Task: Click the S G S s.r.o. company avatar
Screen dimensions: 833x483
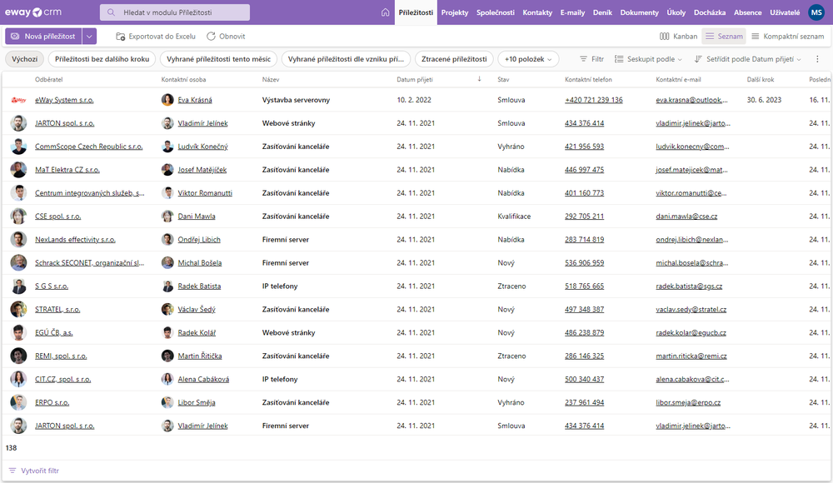Action: tap(18, 286)
